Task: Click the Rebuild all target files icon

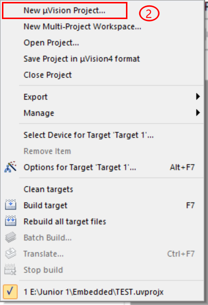Action: pos(10,221)
